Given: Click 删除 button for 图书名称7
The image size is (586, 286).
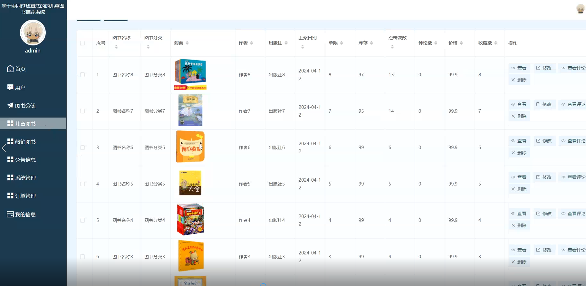Looking at the screenshot, I should coord(519,116).
